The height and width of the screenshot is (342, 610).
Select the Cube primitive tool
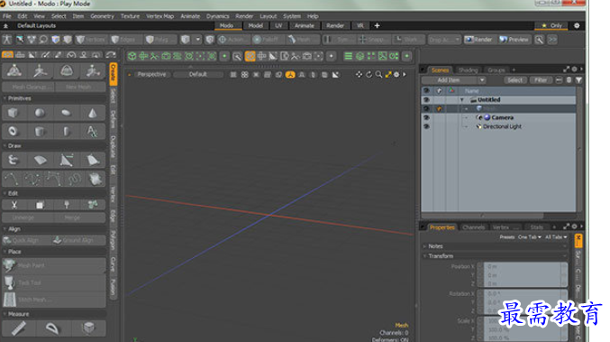coord(13,113)
